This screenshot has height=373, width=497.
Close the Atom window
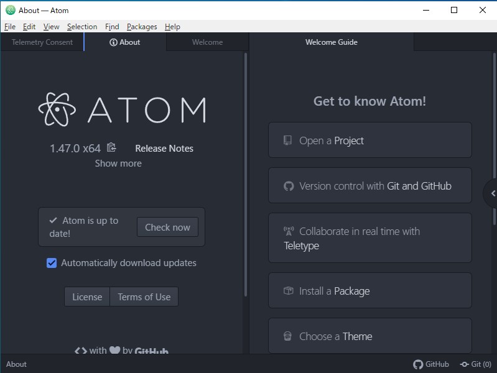click(x=483, y=10)
